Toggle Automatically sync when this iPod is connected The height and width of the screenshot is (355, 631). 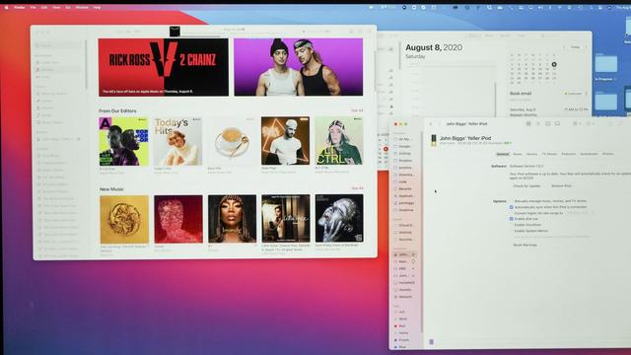point(512,207)
